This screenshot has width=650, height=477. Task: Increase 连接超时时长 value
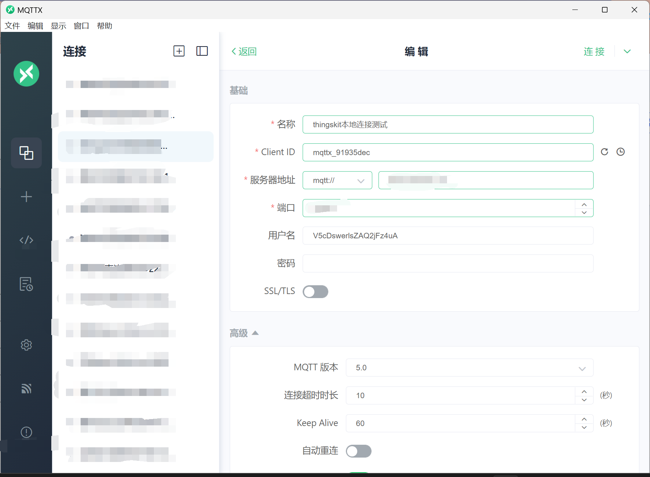(x=584, y=392)
